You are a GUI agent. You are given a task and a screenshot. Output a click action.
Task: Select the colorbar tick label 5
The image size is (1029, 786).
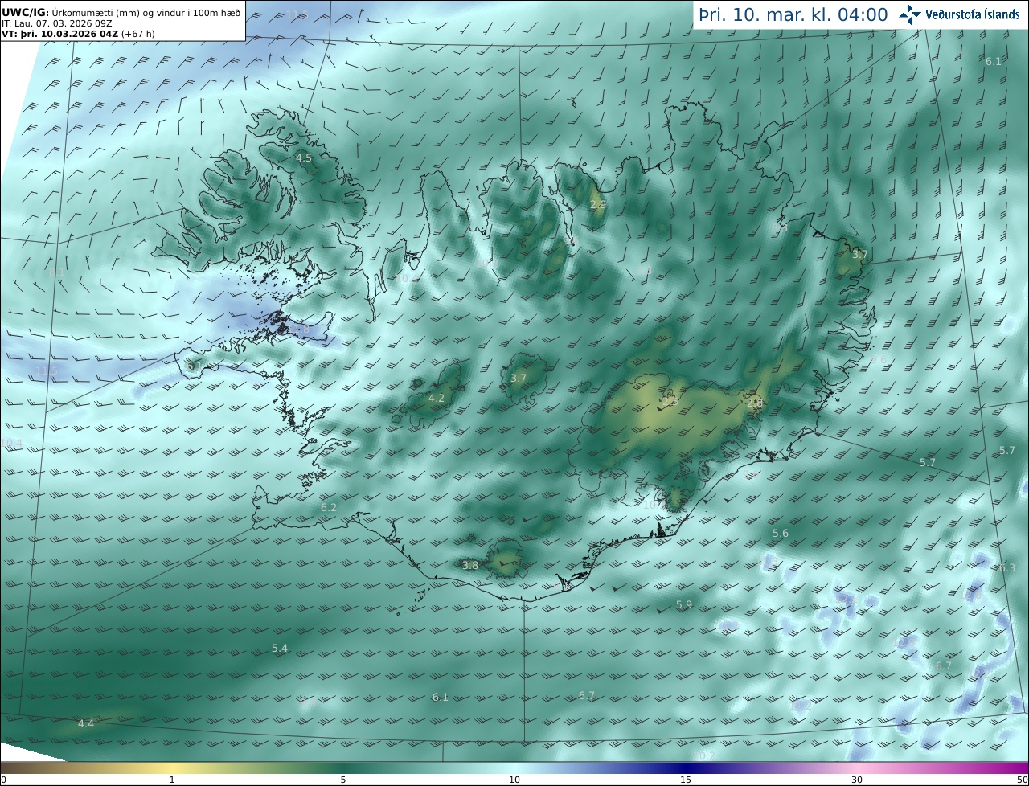click(343, 780)
